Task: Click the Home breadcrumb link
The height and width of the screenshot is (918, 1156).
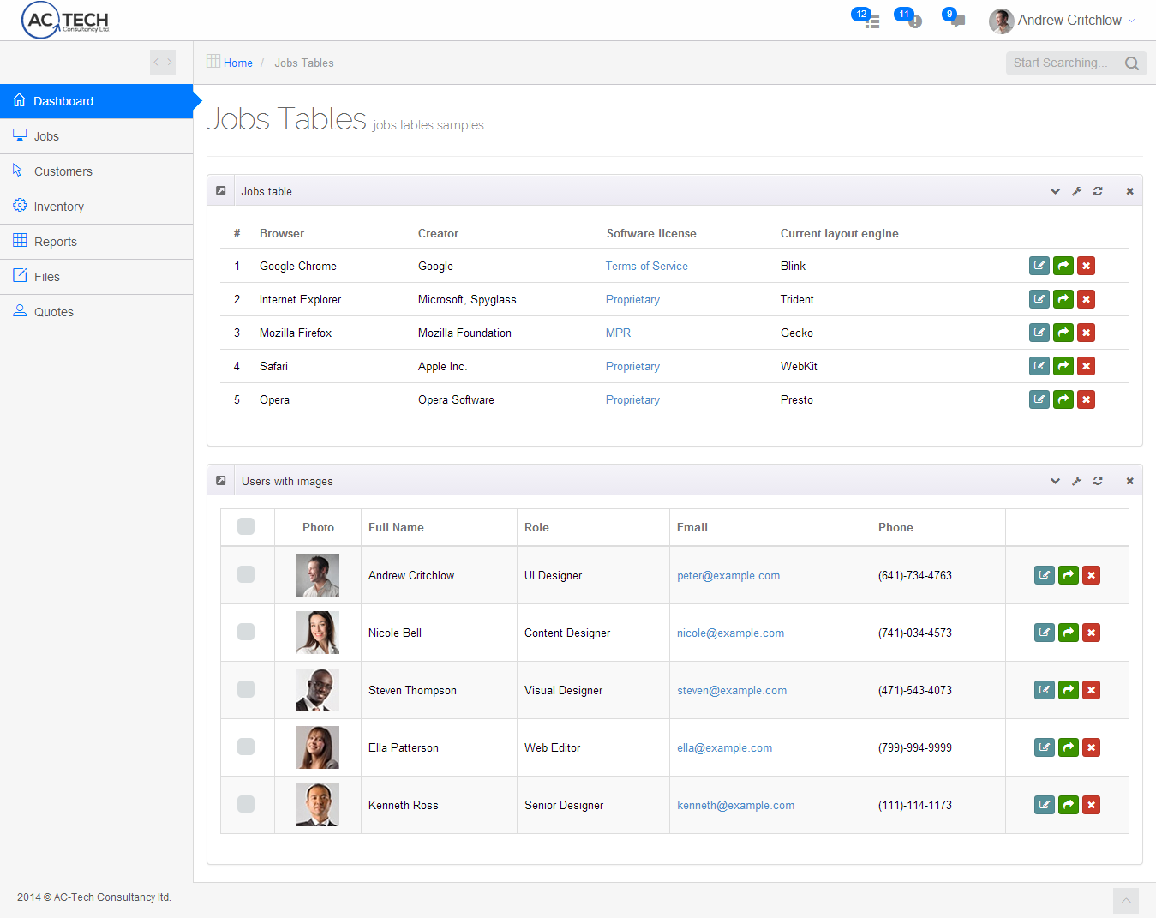Action: tap(238, 63)
